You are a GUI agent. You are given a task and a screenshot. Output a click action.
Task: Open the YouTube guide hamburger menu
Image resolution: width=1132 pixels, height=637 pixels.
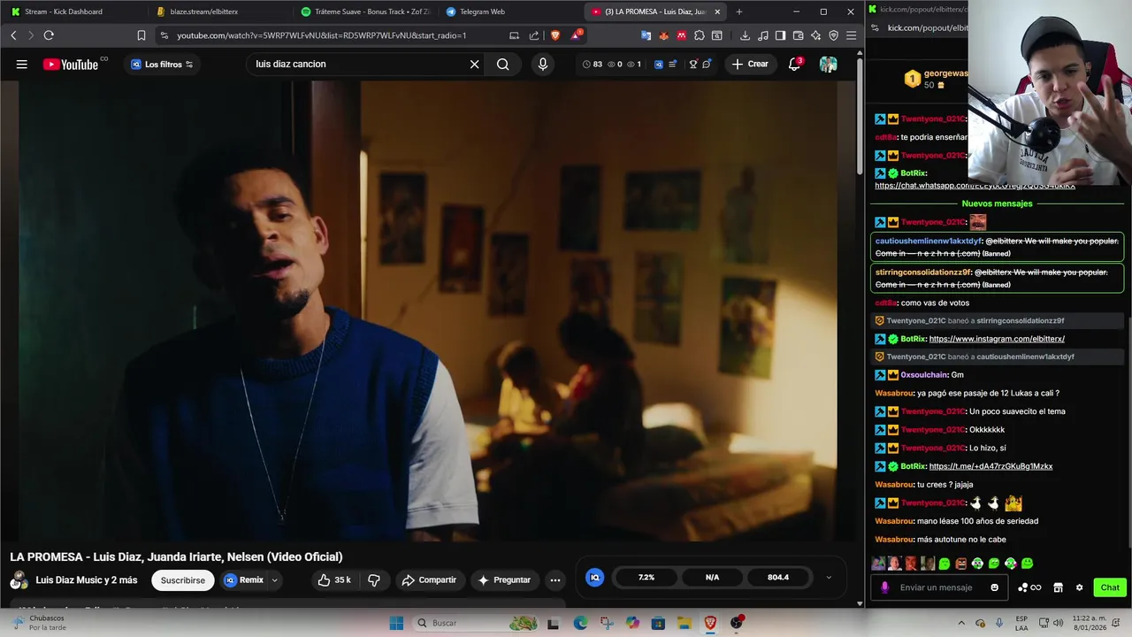pos(22,64)
